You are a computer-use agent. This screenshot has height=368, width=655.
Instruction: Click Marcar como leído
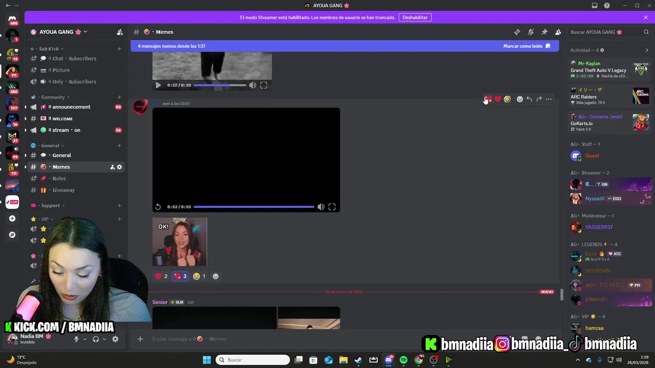pyautogui.click(x=527, y=46)
